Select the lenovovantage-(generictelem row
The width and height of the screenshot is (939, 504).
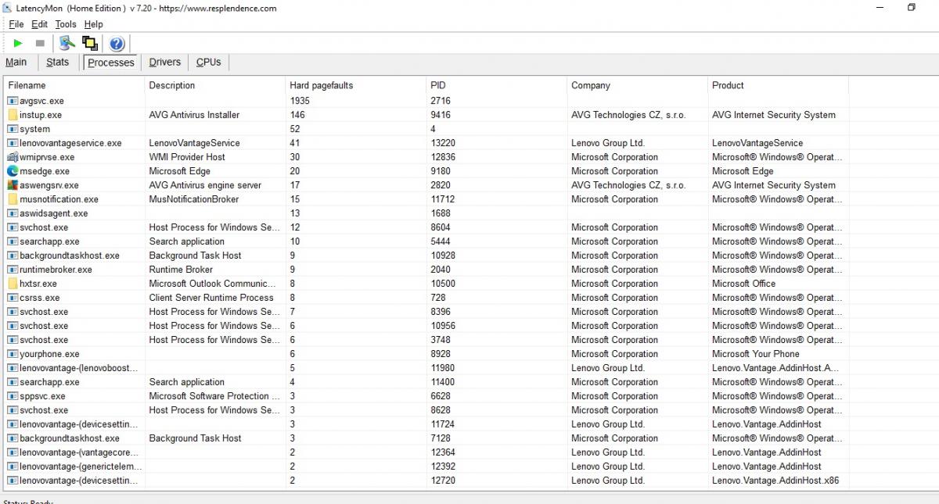[426, 466]
